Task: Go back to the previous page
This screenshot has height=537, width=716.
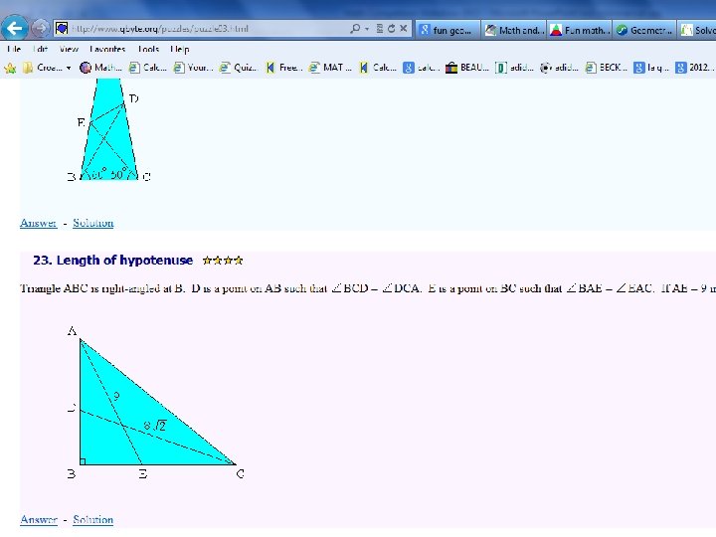Action: 15,28
